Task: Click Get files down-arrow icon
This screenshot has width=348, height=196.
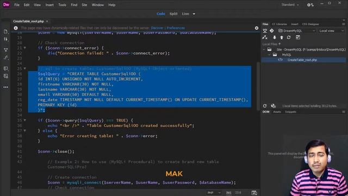Action: point(275,38)
